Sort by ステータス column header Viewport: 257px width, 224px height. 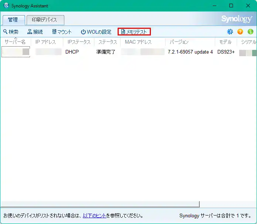coord(108,42)
